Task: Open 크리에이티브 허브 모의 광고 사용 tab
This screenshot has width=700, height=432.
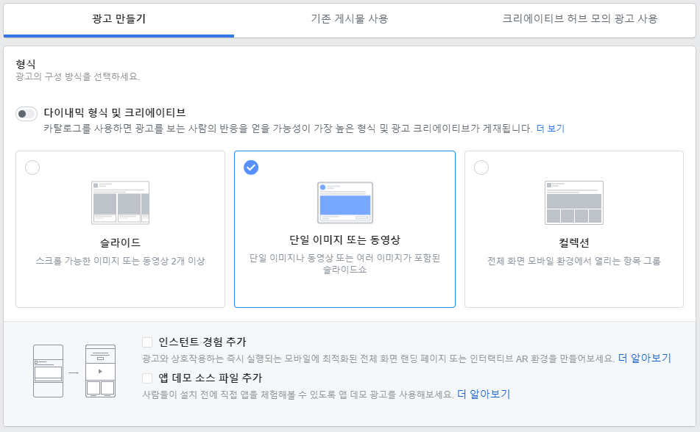Action: click(580, 19)
